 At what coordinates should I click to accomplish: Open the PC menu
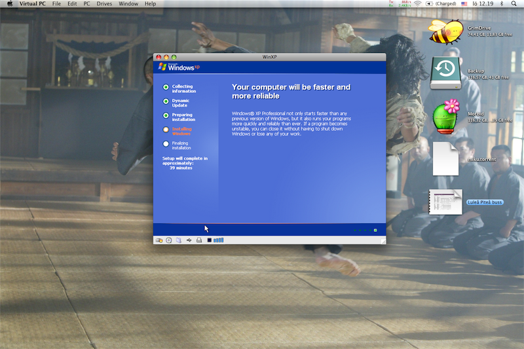coord(86,4)
